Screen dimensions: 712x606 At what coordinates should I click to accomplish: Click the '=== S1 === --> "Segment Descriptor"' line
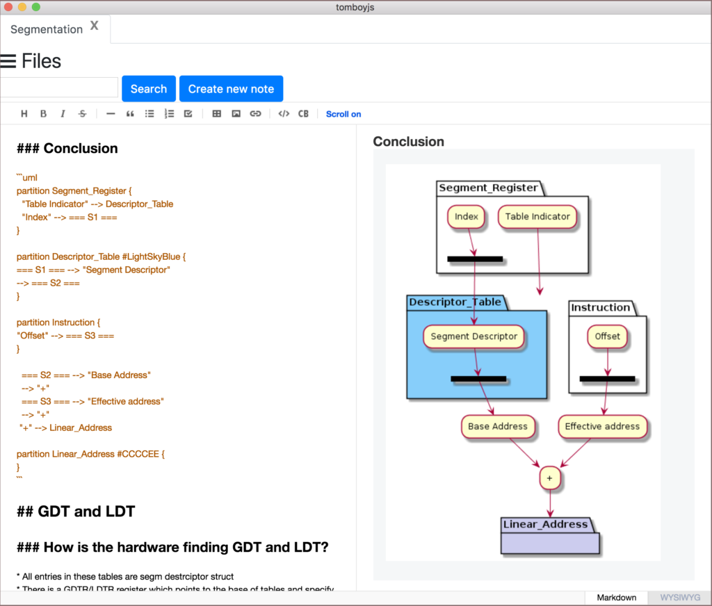click(x=94, y=270)
